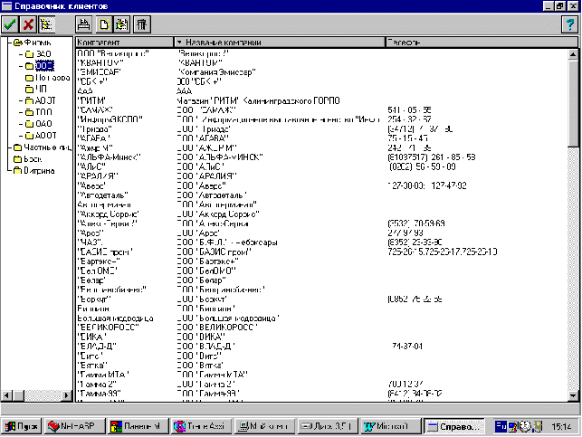The width and height of the screenshot is (582, 437).
Task: Click phone number (81037517) 261 - 85 - 53
Action: tap(432, 157)
